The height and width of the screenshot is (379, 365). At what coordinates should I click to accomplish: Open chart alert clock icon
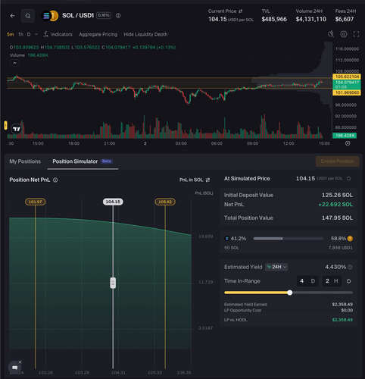[331, 34]
